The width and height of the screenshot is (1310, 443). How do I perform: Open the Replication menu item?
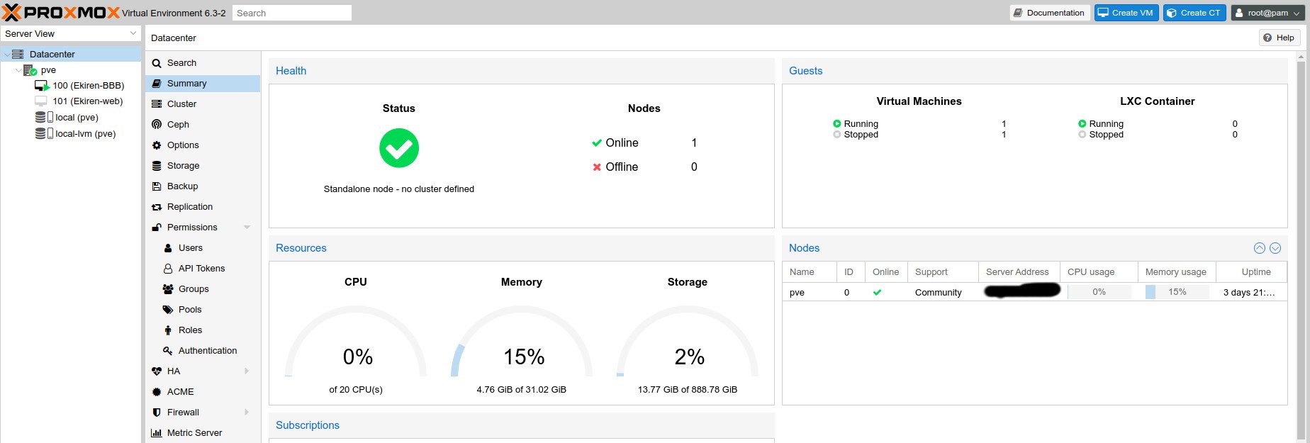[x=203, y=207]
